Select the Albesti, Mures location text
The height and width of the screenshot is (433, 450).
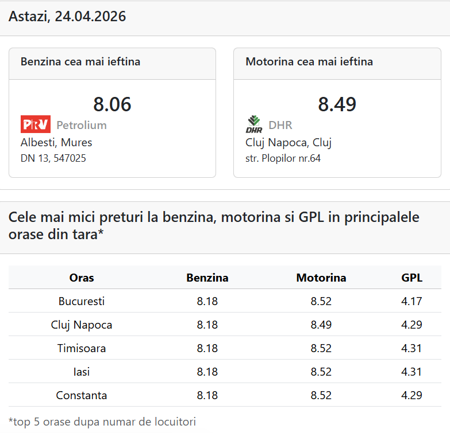coord(56,142)
